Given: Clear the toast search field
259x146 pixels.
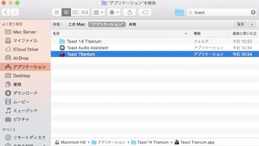Looking at the screenshot, I should coord(253,12).
